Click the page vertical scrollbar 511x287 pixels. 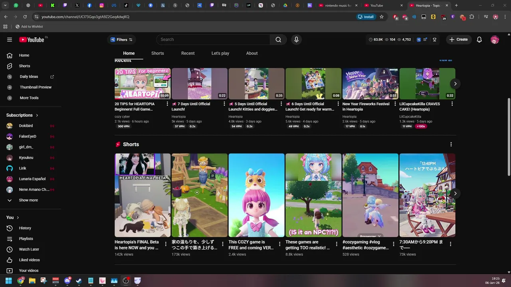tap(508, 136)
